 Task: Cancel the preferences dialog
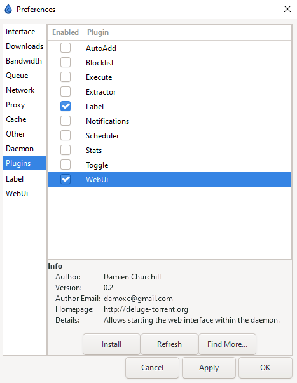click(x=152, y=368)
